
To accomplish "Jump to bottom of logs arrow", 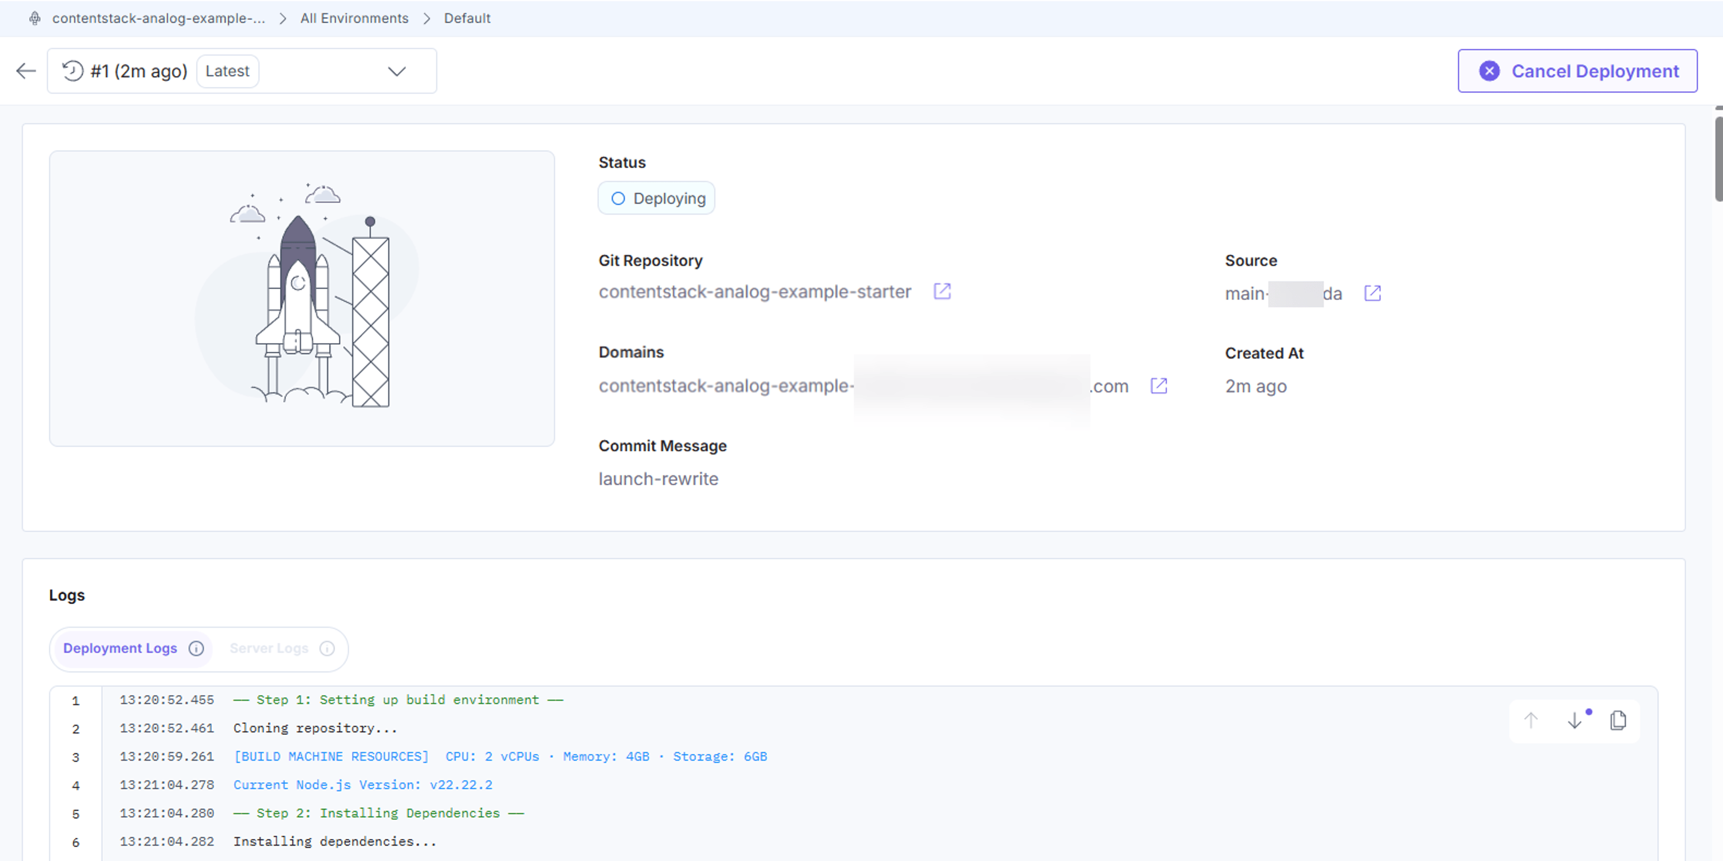I will click(x=1574, y=721).
